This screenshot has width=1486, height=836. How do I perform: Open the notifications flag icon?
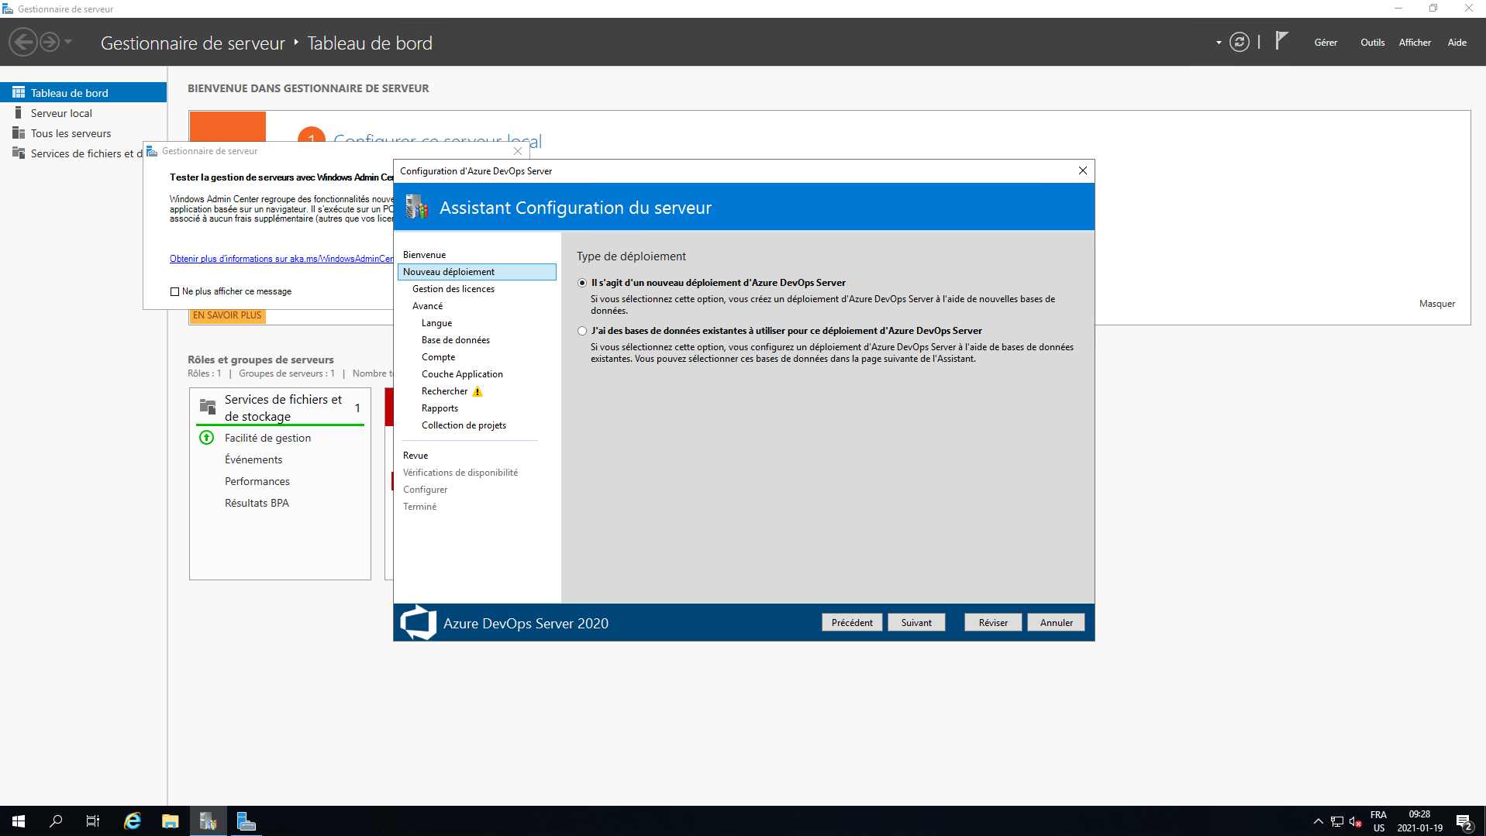click(1281, 41)
